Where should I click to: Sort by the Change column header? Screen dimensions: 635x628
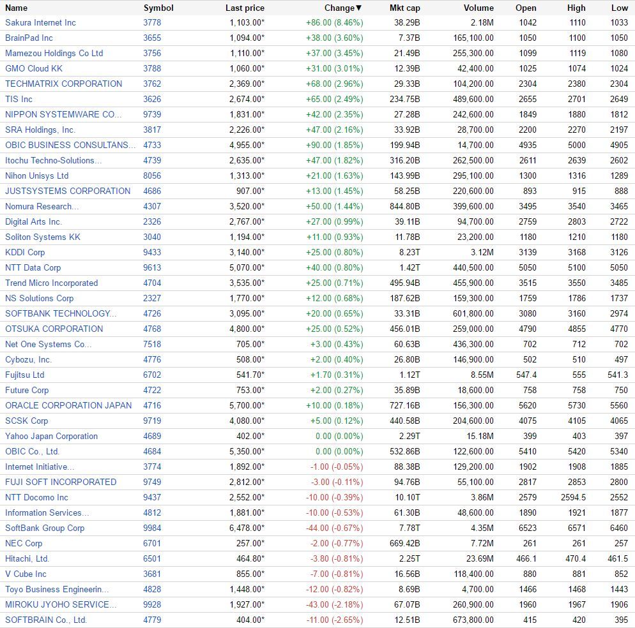point(342,8)
